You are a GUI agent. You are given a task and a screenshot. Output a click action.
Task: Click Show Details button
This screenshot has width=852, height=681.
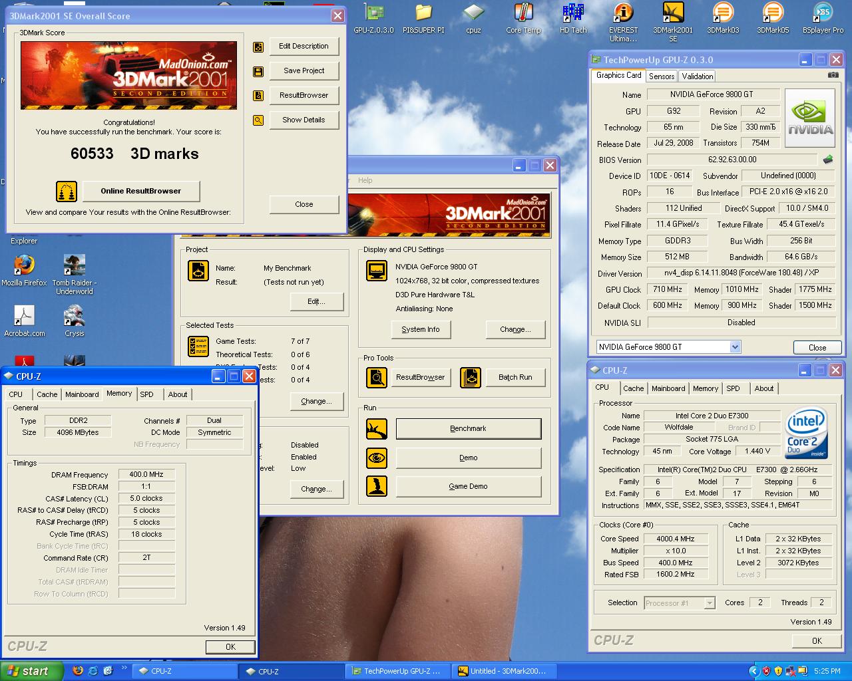tap(304, 120)
